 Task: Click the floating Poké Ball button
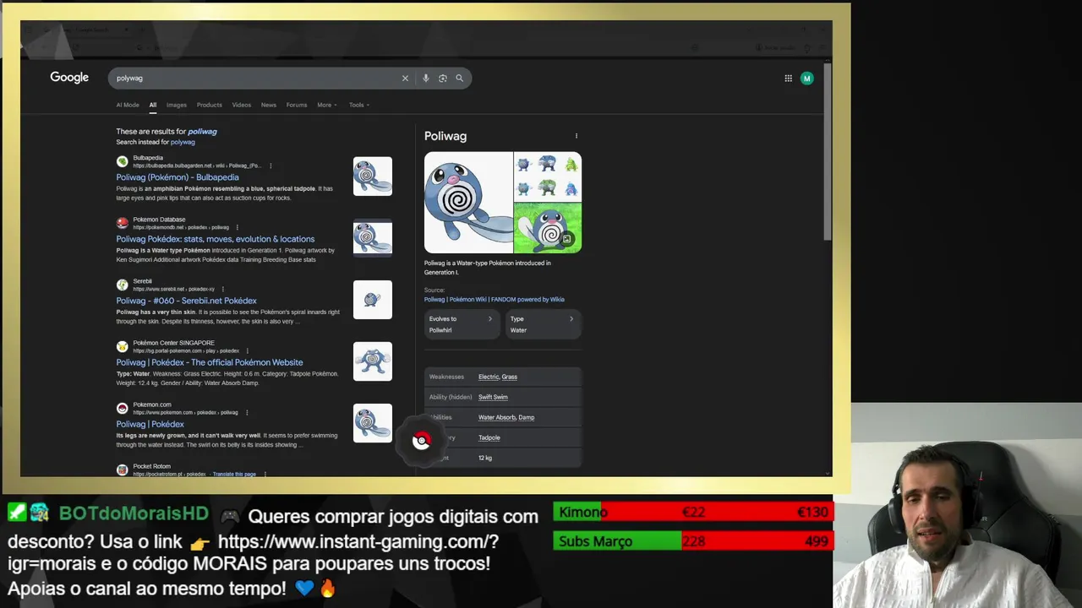pos(422,440)
